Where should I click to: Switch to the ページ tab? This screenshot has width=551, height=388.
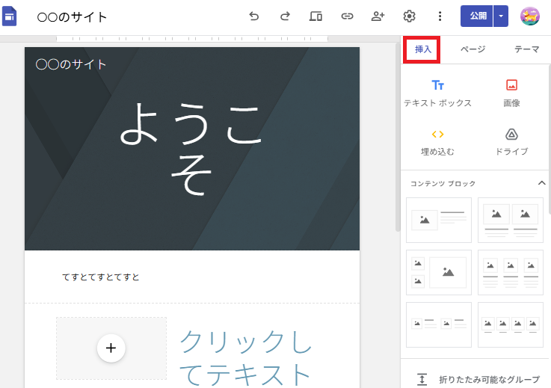(473, 49)
